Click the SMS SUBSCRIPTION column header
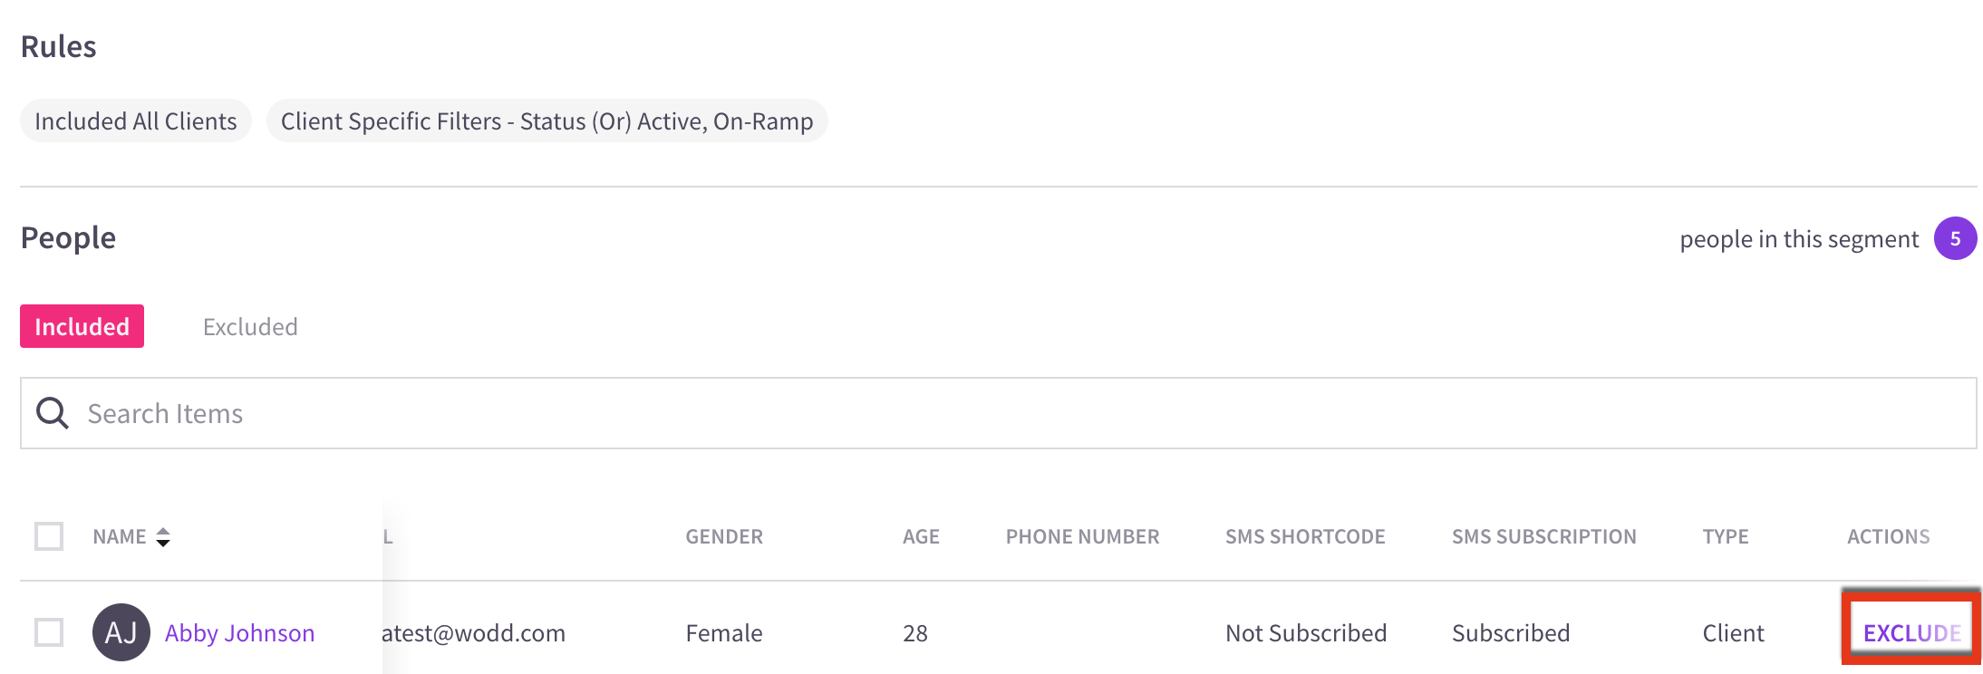 (1544, 536)
